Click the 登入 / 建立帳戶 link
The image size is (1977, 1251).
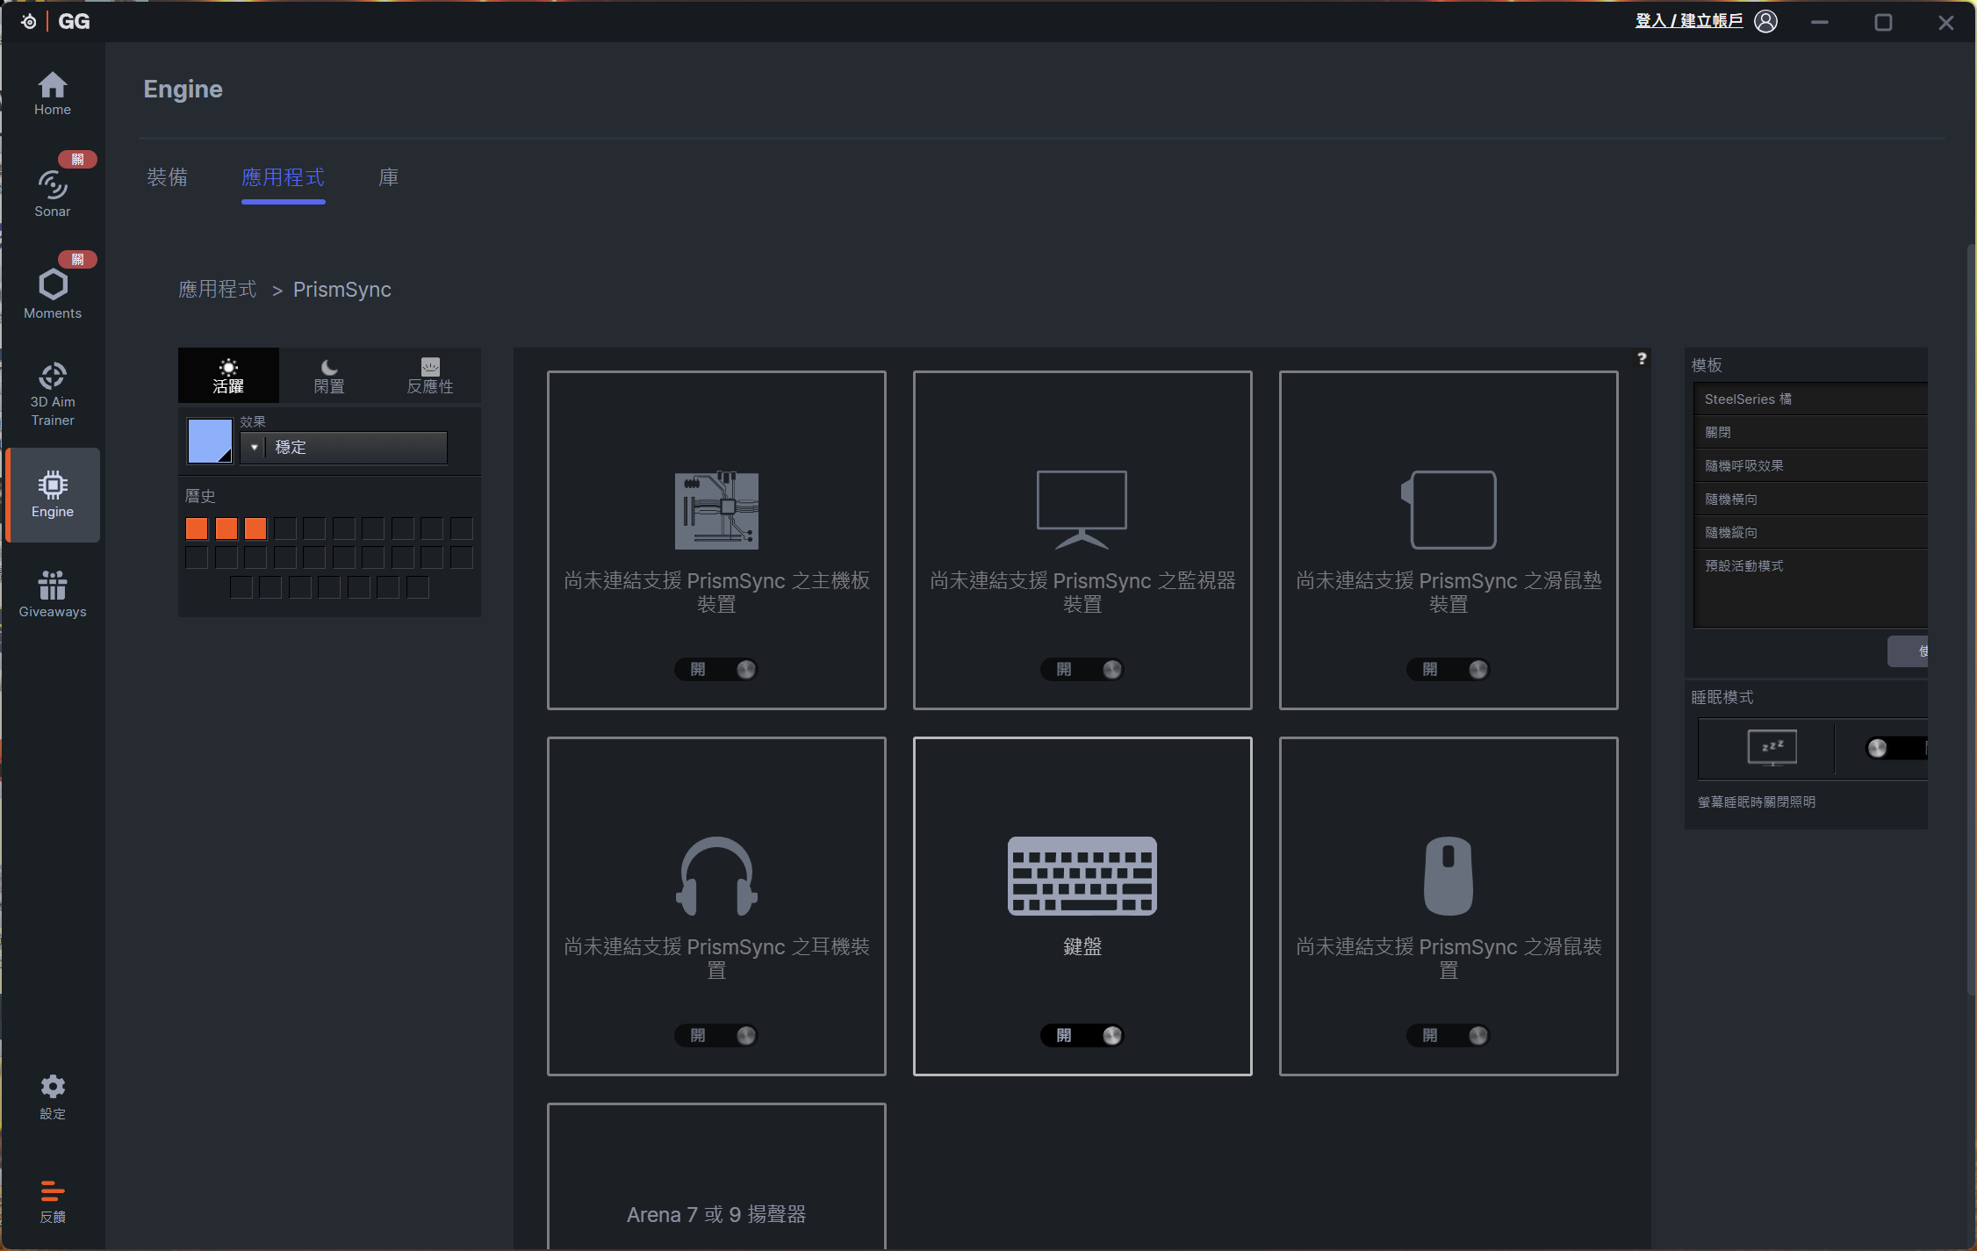pyautogui.click(x=1689, y=20)
